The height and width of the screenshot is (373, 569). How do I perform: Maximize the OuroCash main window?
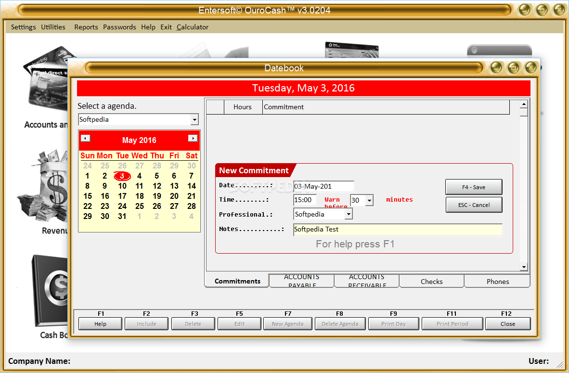coord(542,10)
